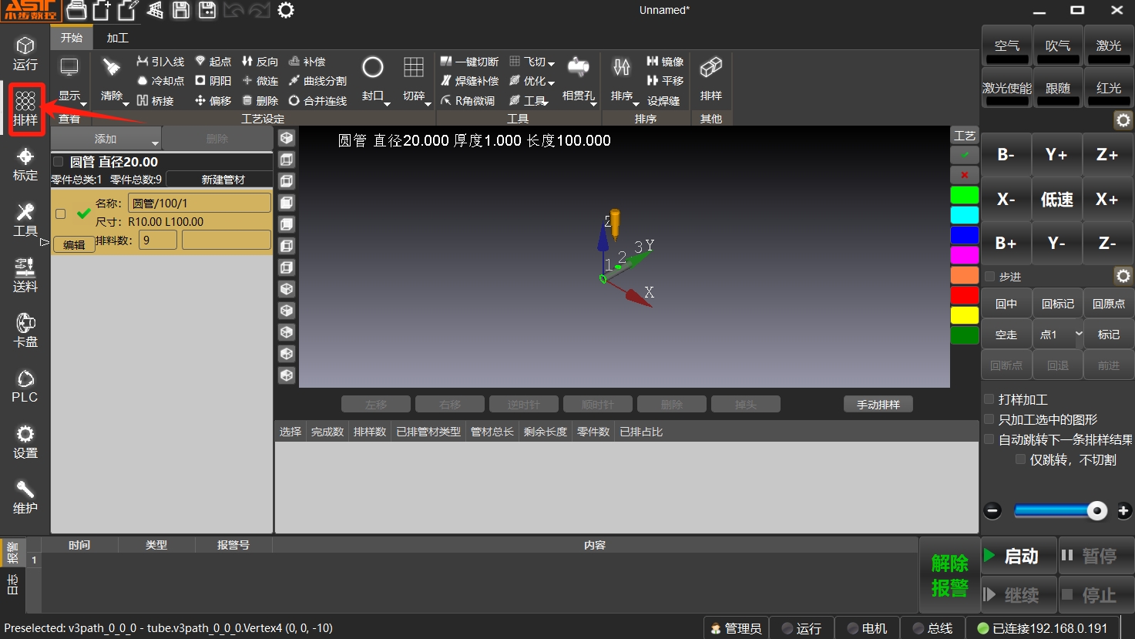The height and width of the screenshot is (639, 1135).
Task: Open the 送料 feeding sidebar icon
Action: point(25,275)
